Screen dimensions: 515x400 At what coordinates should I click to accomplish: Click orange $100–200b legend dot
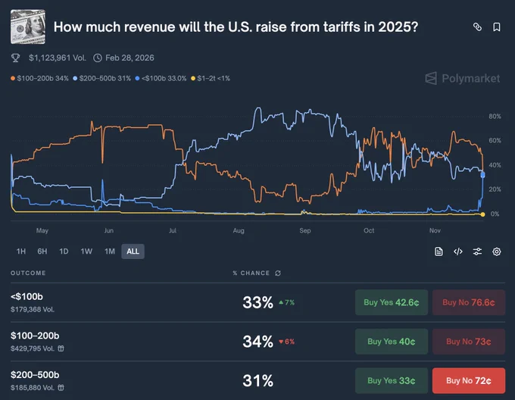point(13,79)
